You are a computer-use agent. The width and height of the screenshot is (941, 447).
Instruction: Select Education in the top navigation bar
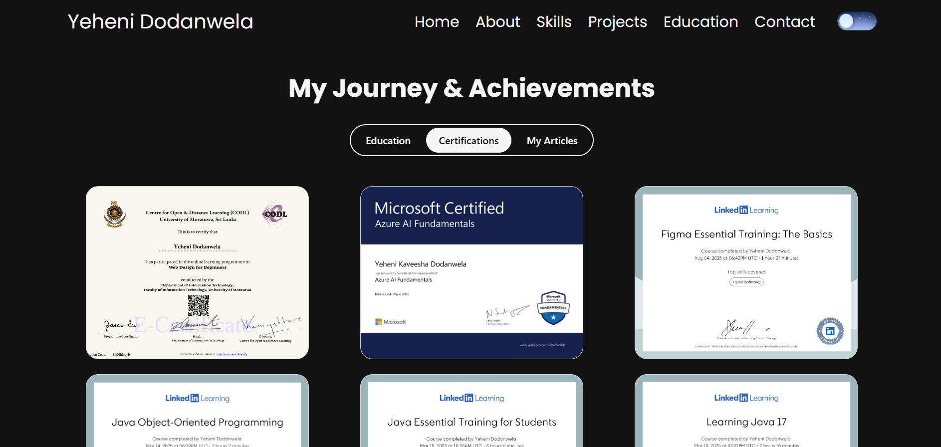[x=700, y=22]
